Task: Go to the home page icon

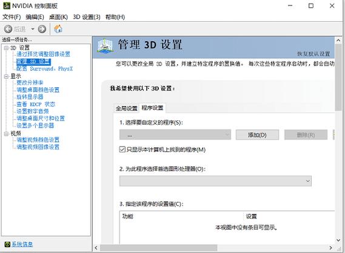Action: coord(58,29)
